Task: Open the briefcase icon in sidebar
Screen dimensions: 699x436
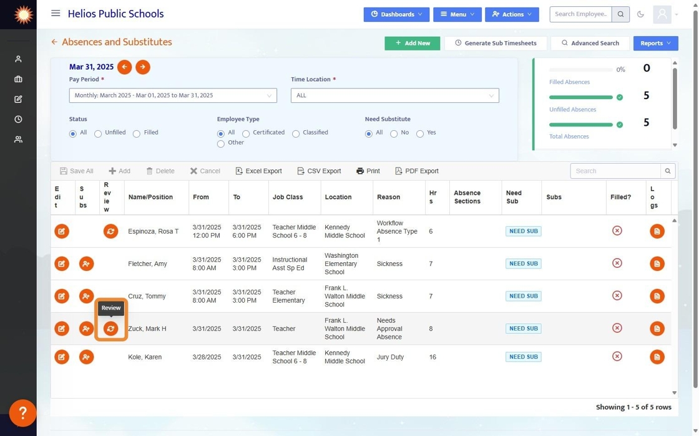Action: pyautogui.click(x=18, y=78)
